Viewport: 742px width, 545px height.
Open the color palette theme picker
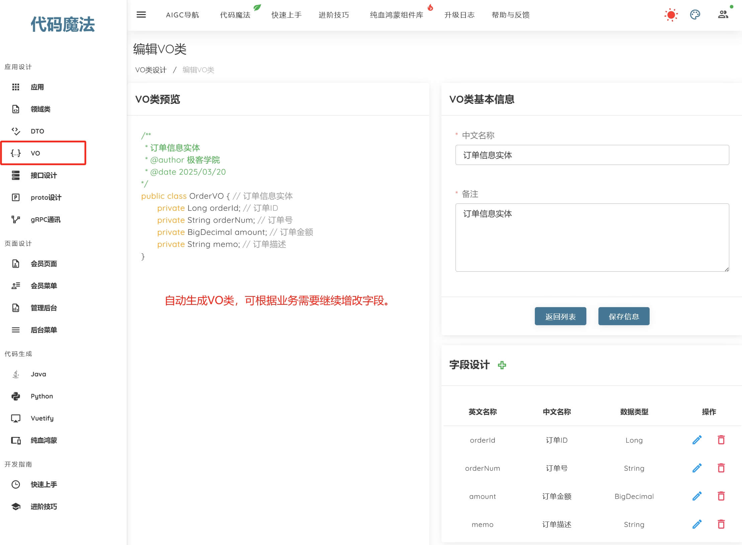pos(695,15)
